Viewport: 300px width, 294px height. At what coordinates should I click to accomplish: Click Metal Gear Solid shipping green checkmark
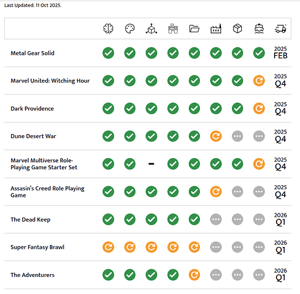coord(259,53)
